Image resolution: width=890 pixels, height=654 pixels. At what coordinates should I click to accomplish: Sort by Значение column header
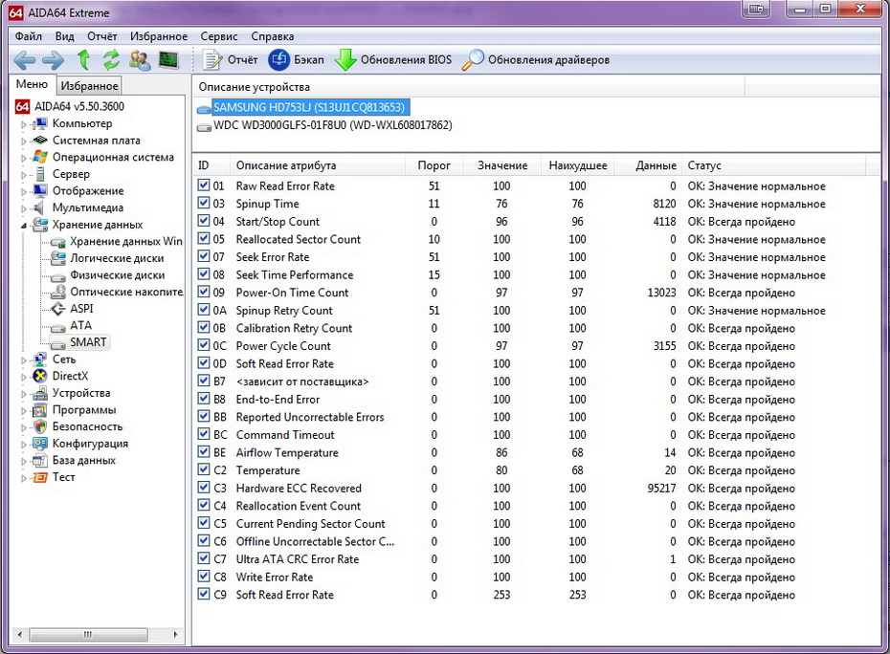(x=502, y=165)
